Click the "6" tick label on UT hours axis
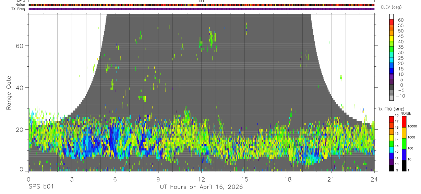The width and height of the screenshot is (421, 194). (x=115, y=179)
